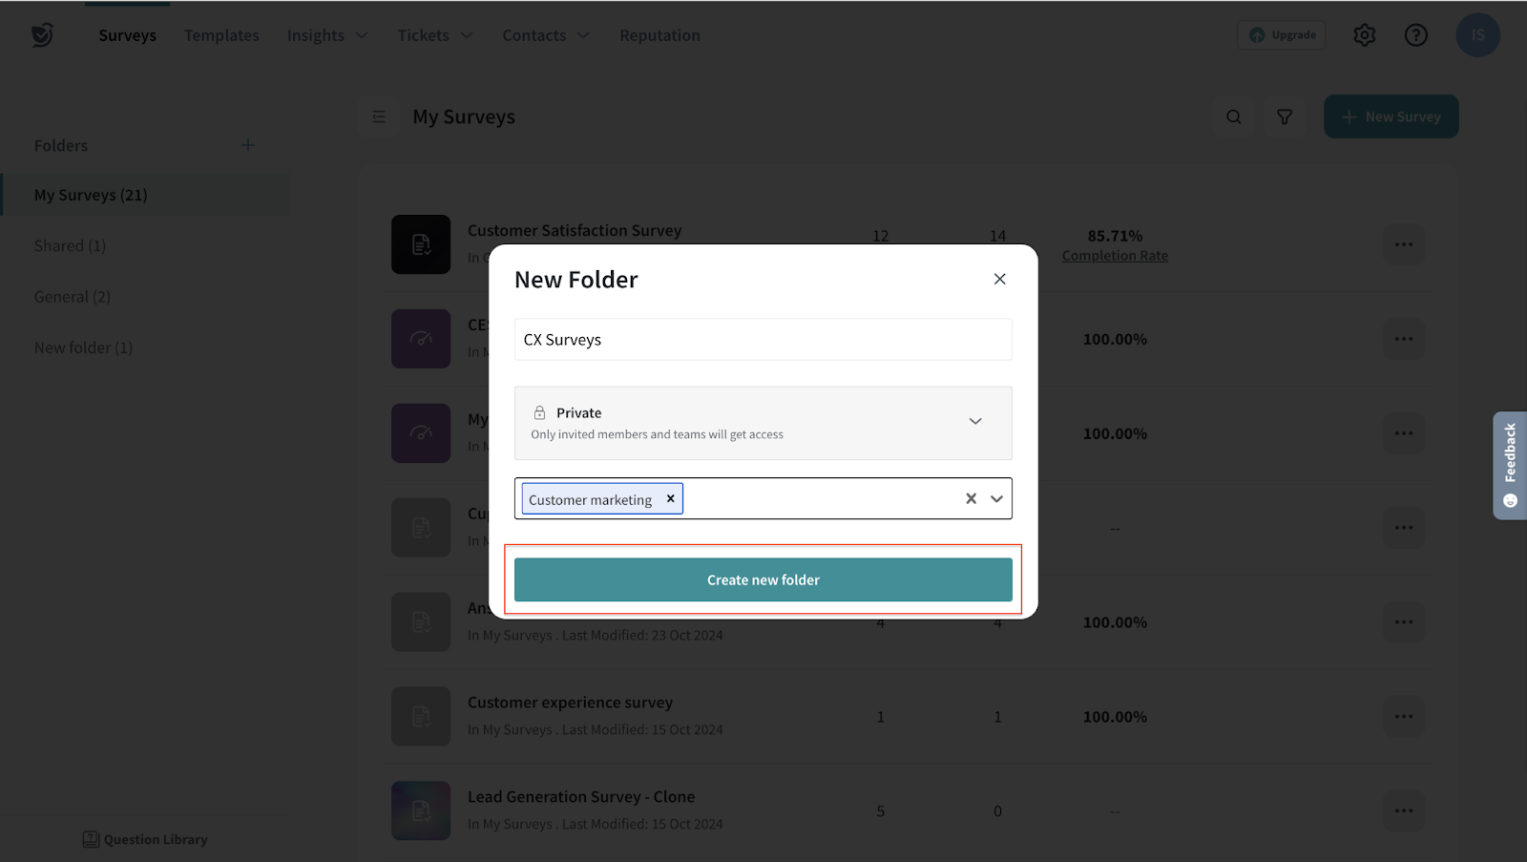Go to the Templates tab
The image size is (1527, 862).
[x=221, y=35]
